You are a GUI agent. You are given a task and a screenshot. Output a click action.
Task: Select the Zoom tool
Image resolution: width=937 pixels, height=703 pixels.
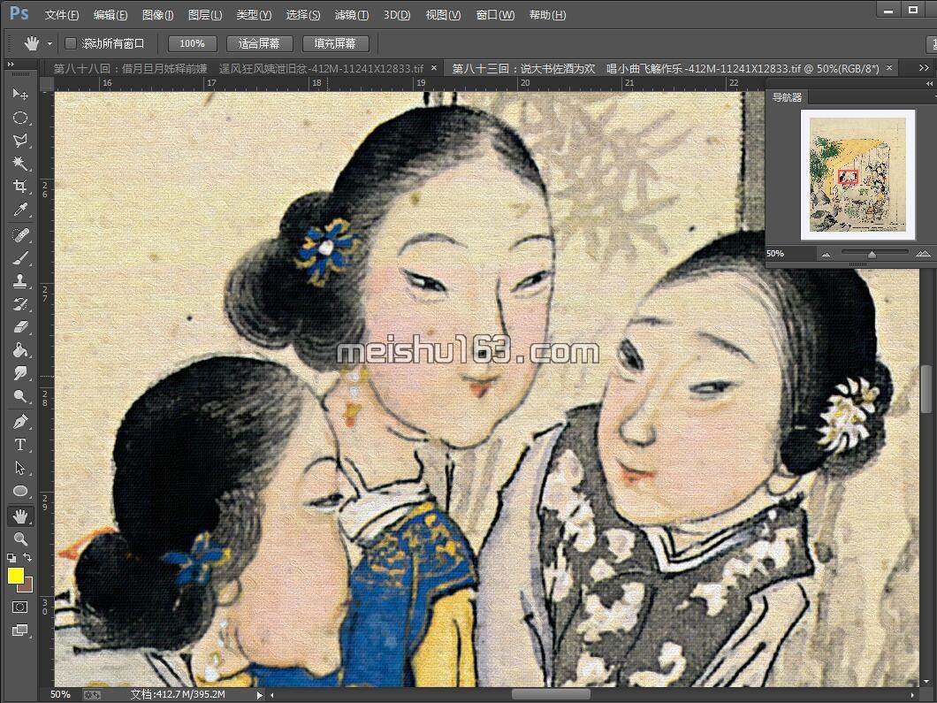(x=20, y=539)
